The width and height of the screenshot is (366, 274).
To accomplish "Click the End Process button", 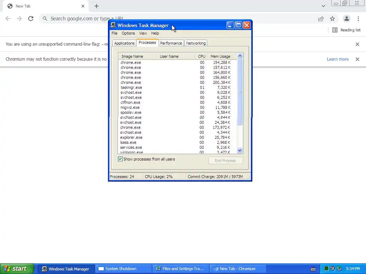I will tap(226, 161).
